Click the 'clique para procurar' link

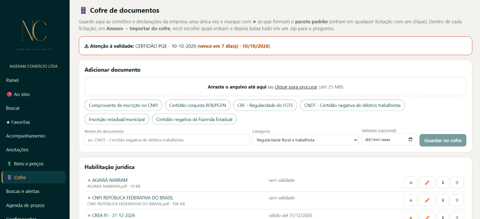296,87
